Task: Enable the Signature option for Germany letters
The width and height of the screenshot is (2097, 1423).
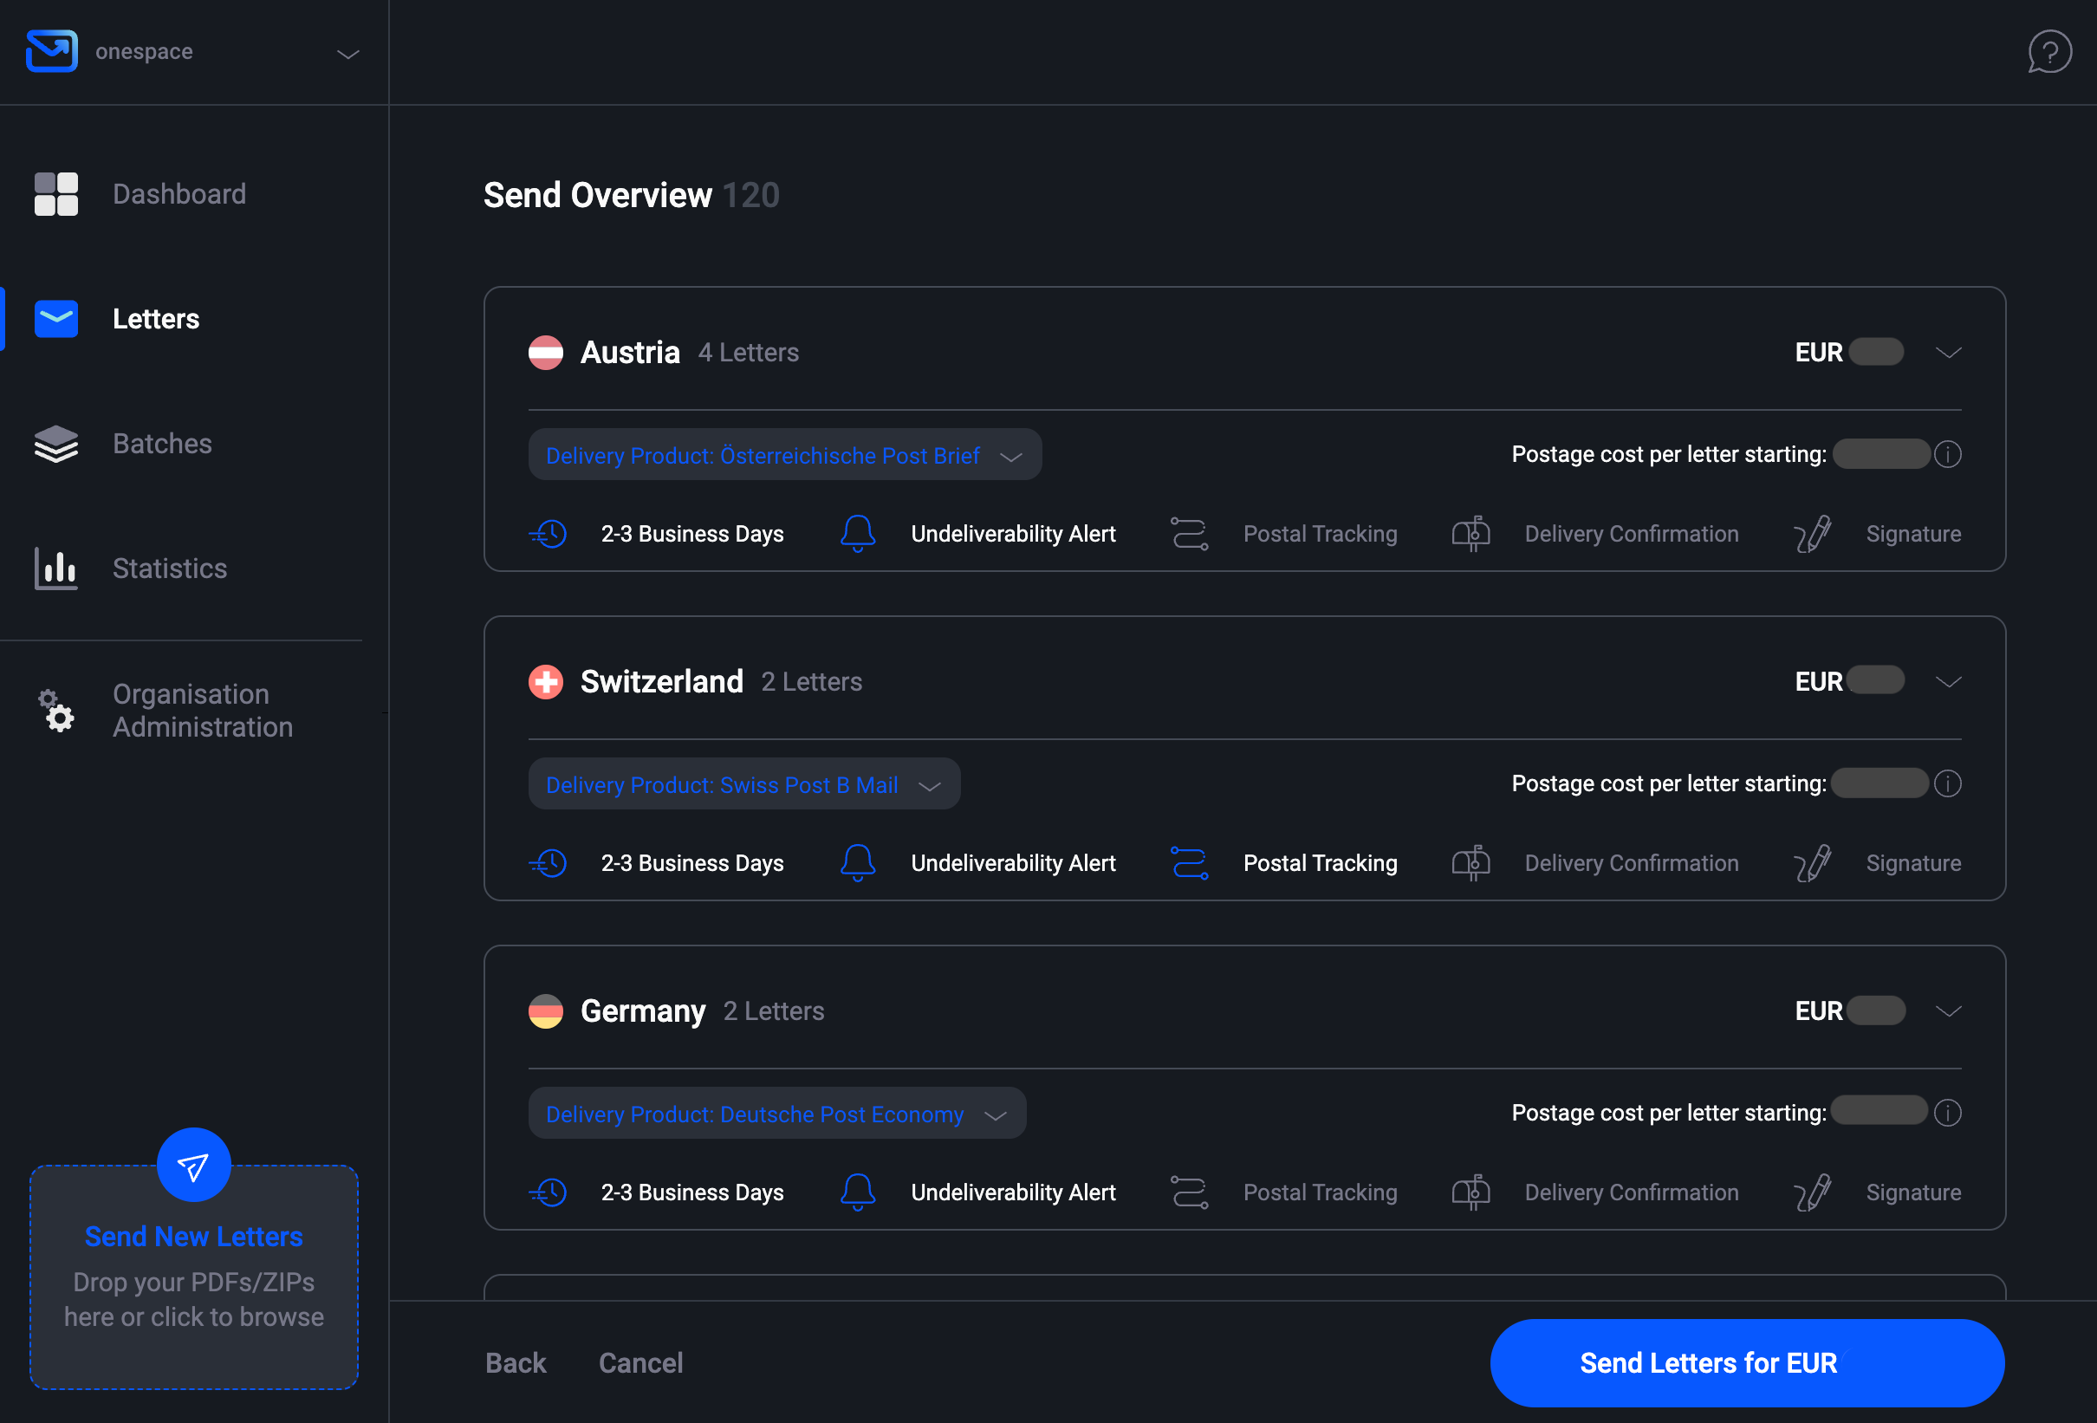Action: click(x=1813, y=1191)
